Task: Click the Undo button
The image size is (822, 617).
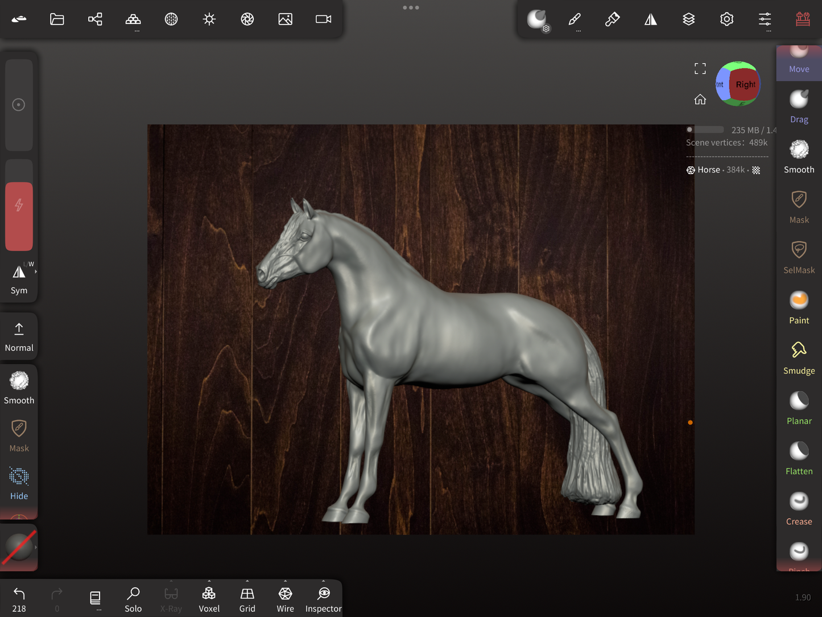Action: click(19, 599)
